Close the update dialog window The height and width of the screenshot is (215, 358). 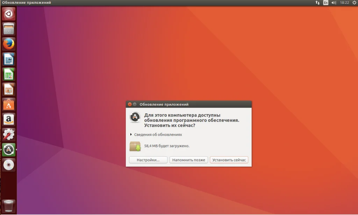click(x=130, y=104)
